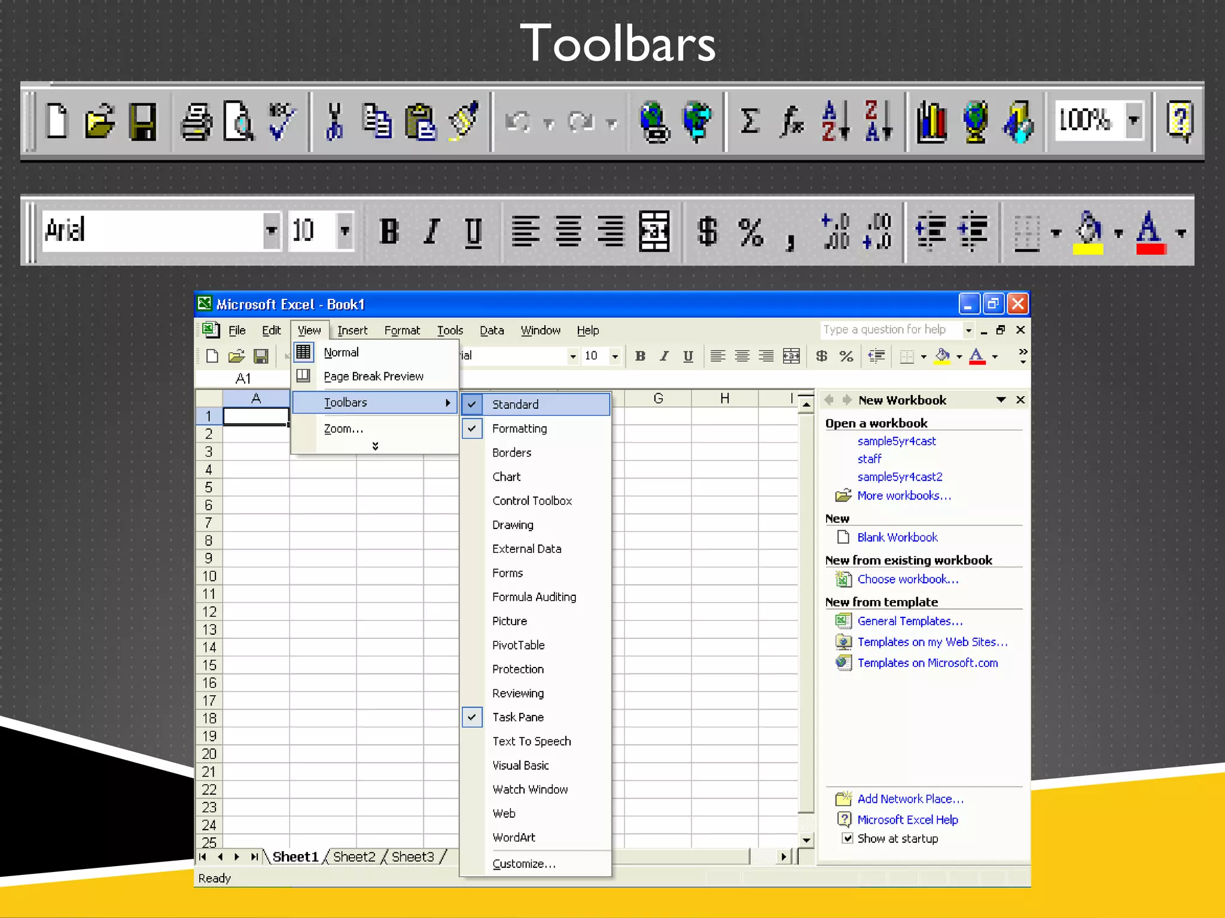Toggle the large Underline button
Image resolution: width=1225 pixels, height=918 pixels.
474,232
